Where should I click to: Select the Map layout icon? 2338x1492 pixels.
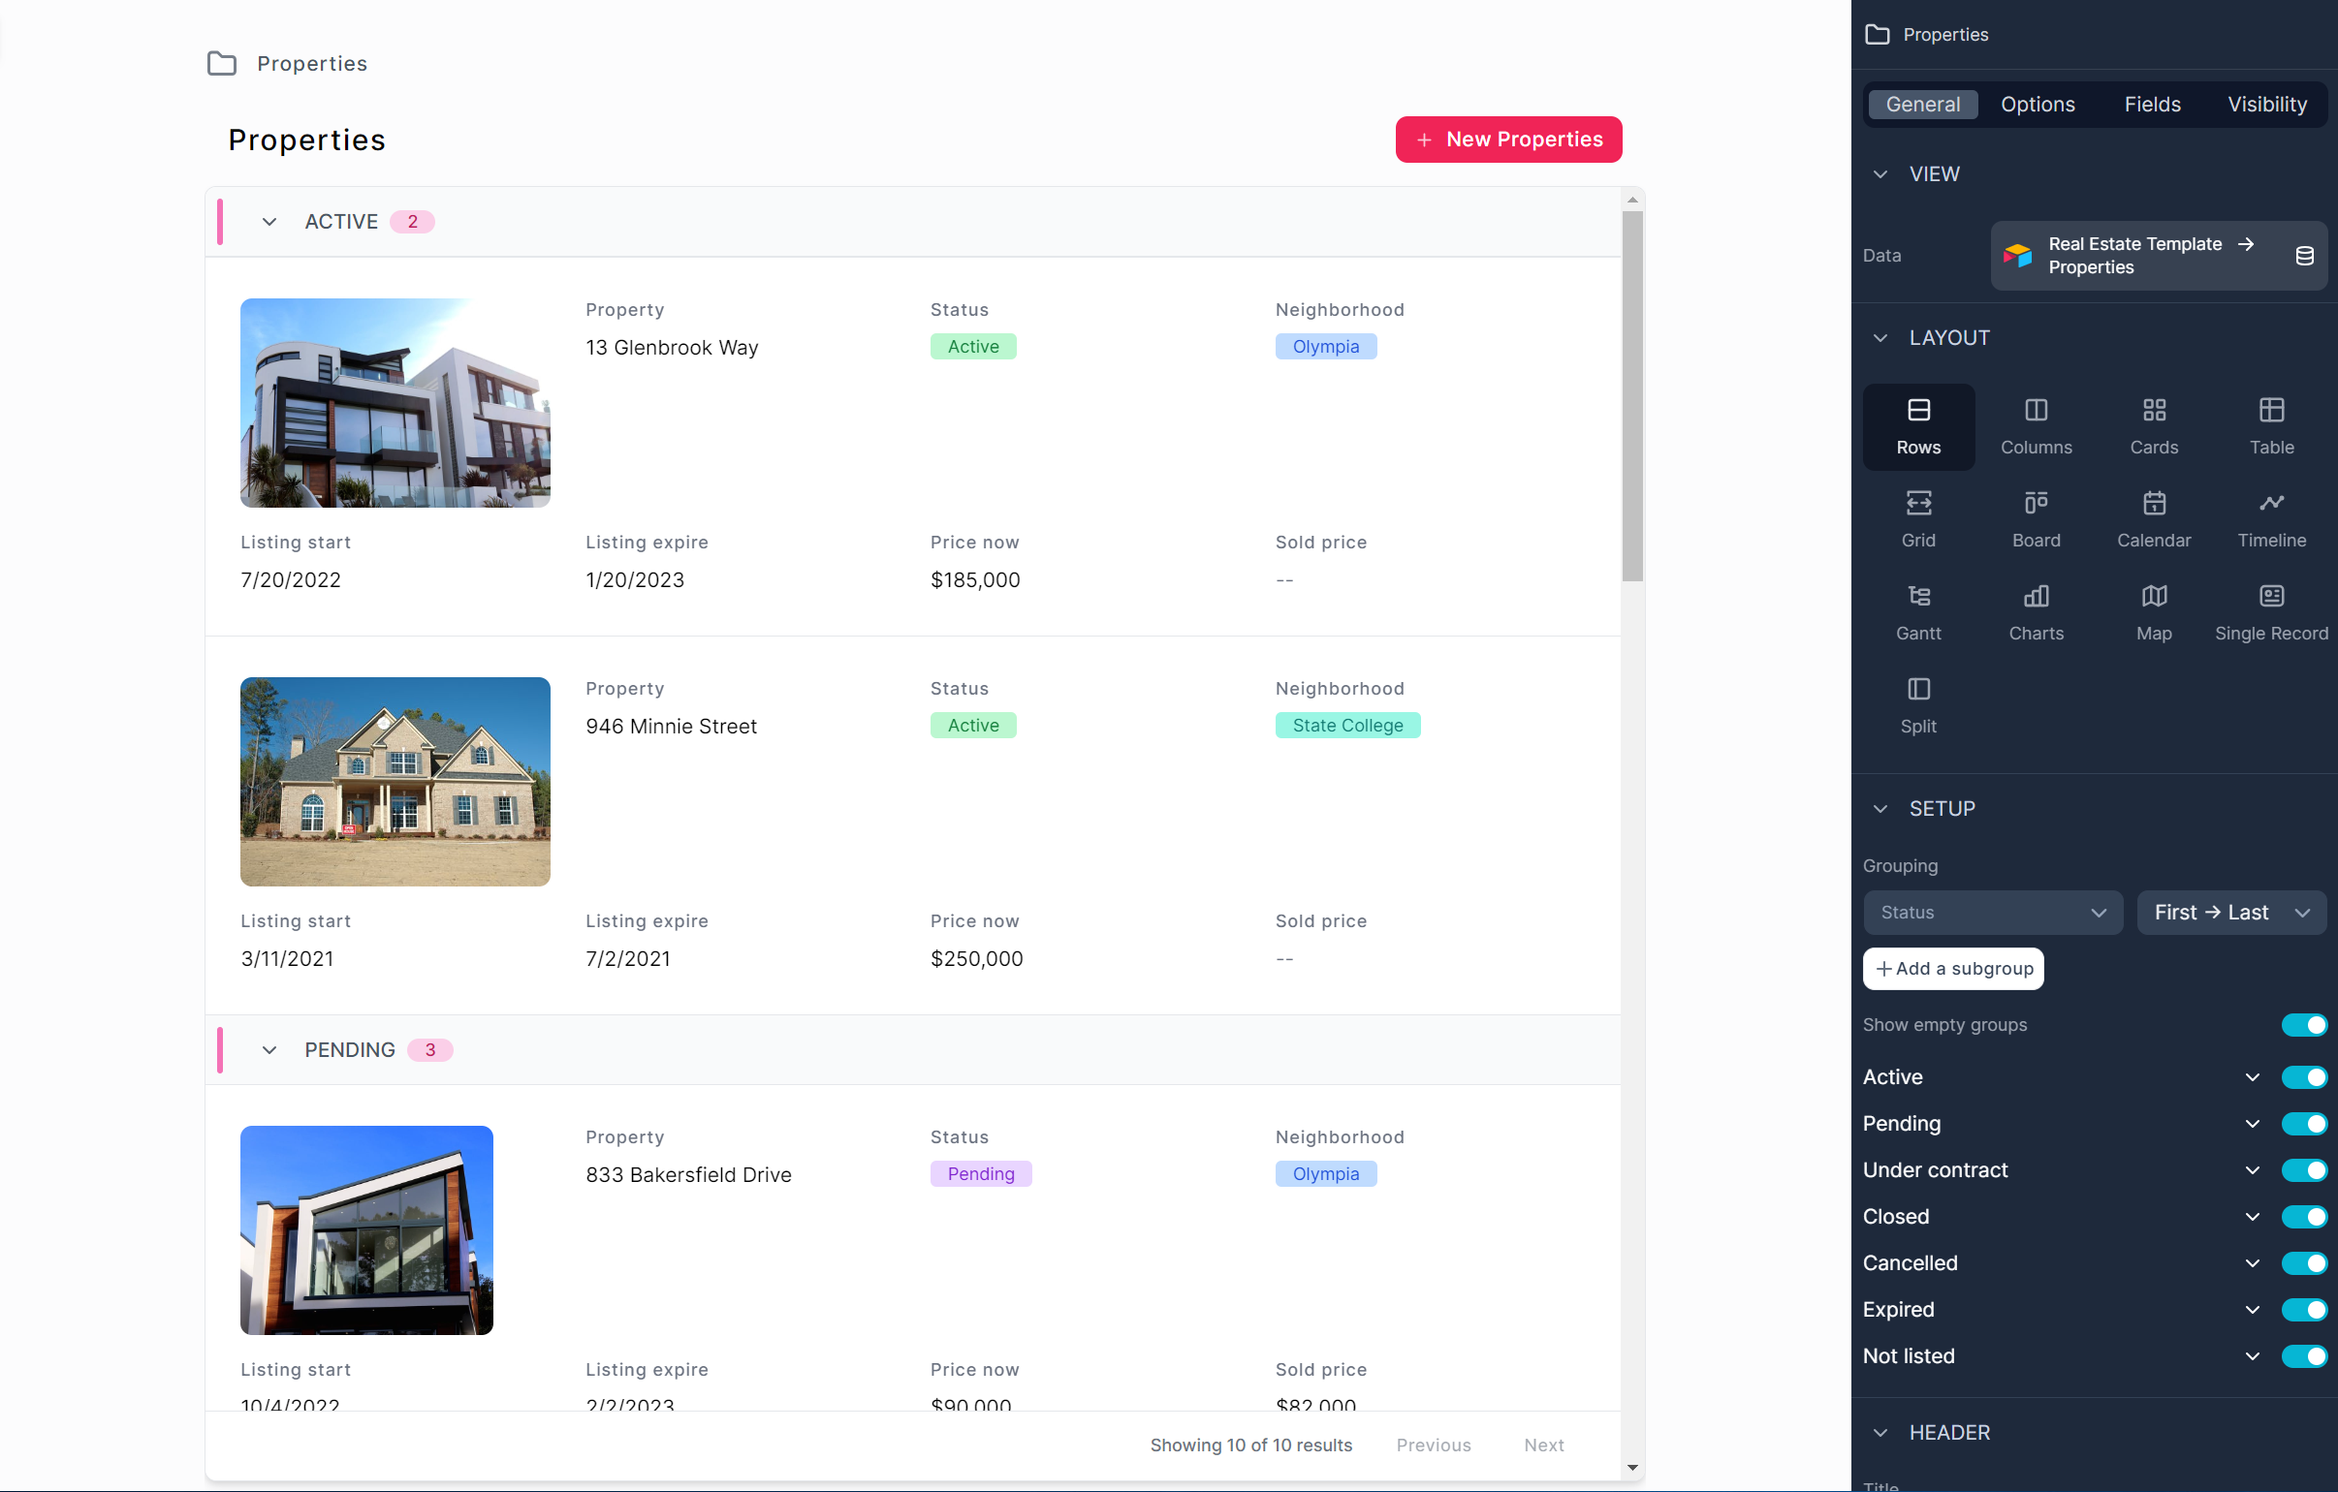pos(2153,611)
